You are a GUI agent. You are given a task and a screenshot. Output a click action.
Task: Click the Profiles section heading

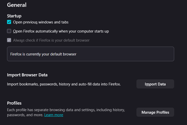(14, 103)
